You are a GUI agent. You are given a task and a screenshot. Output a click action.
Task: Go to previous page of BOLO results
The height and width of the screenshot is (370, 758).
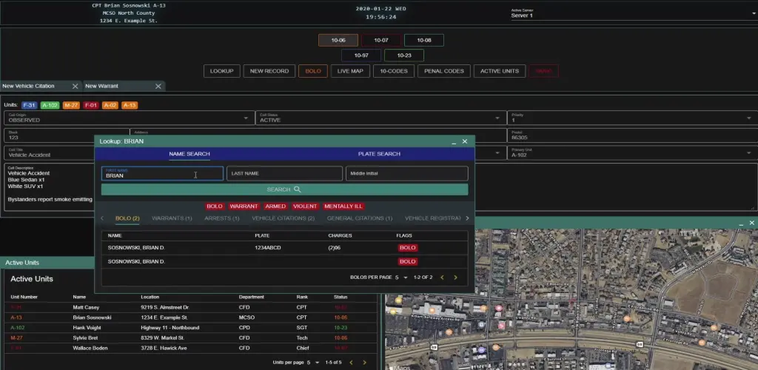442,277
